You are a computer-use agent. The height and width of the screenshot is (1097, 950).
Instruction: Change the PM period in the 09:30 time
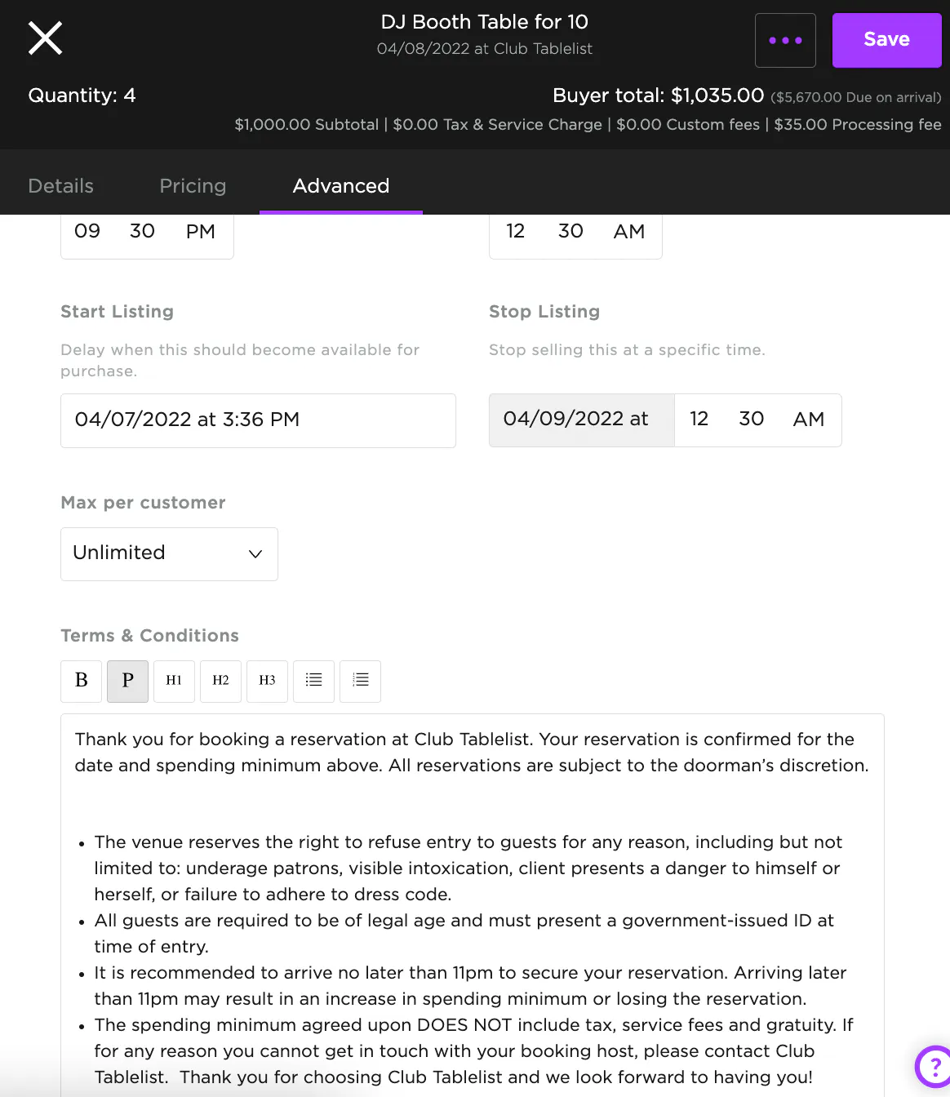point(200,232)
